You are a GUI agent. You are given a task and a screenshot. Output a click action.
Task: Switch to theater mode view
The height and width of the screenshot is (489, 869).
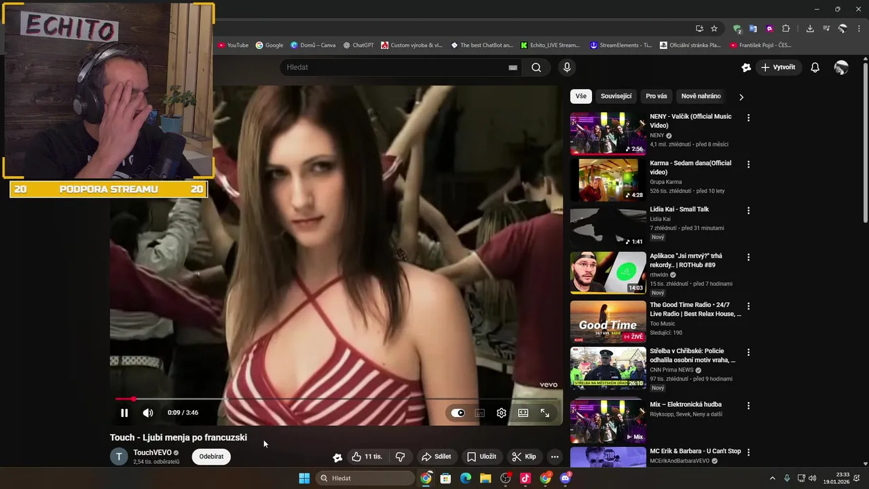tap(523, 413)
